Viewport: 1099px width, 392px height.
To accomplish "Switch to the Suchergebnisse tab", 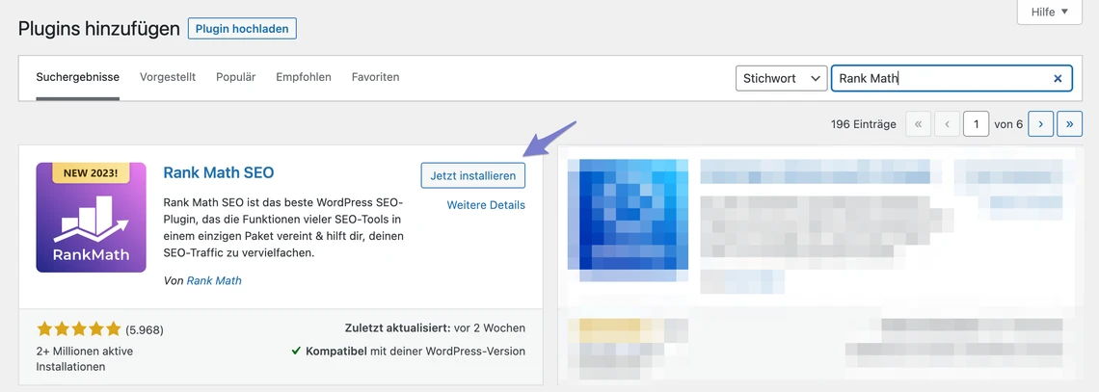I will point(77,77).
